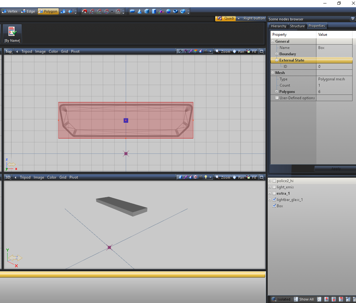Click the red magnet snap icon
356x303 pixels.
point(85,11)
